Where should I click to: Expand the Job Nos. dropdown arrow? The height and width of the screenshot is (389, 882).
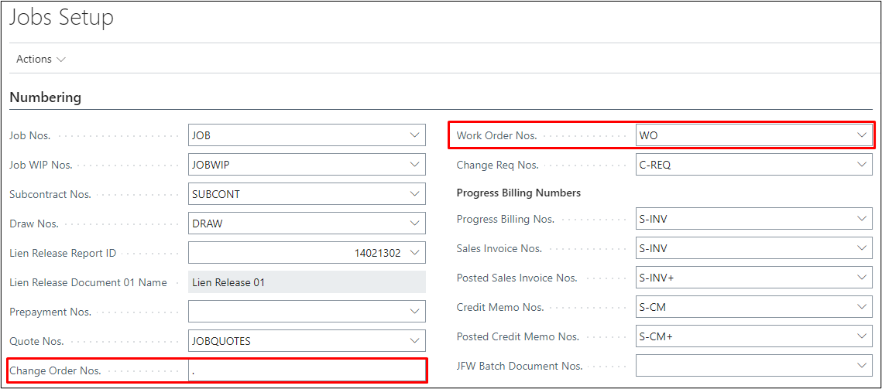point(415,135)
